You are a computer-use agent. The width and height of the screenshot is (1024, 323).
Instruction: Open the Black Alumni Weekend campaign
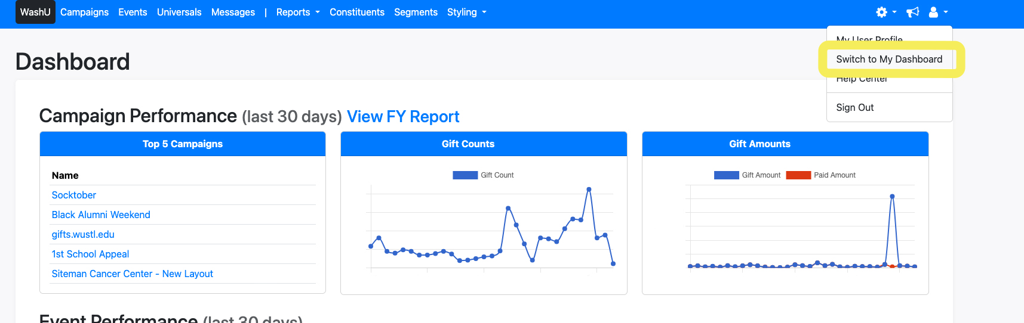tap(101, 215)
